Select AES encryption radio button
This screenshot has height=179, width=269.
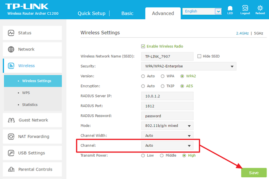(182, 86)
